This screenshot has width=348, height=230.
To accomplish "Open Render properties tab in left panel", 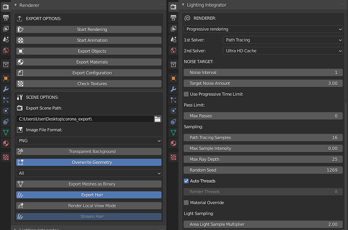I will click(x=6, y=7).
